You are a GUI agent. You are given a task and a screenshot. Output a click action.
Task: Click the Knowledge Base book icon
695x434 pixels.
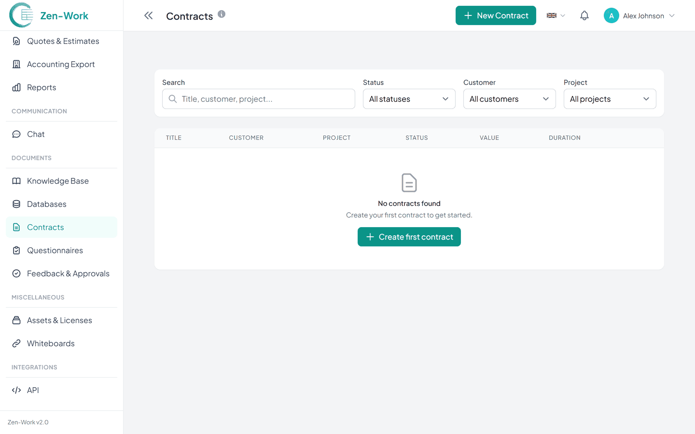click(16, 181)
